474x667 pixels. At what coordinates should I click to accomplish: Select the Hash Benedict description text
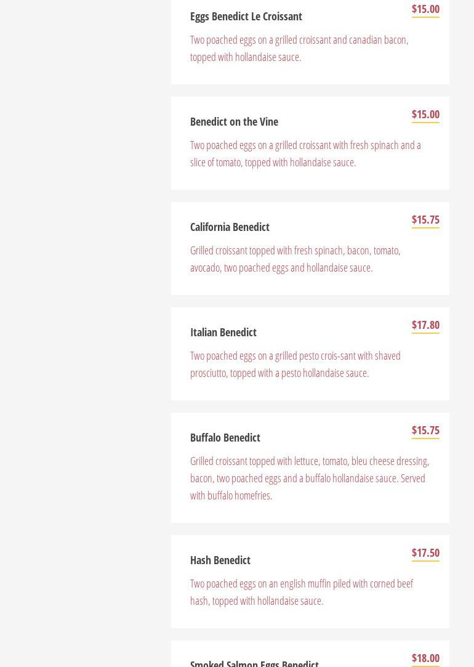pos(301,592)
